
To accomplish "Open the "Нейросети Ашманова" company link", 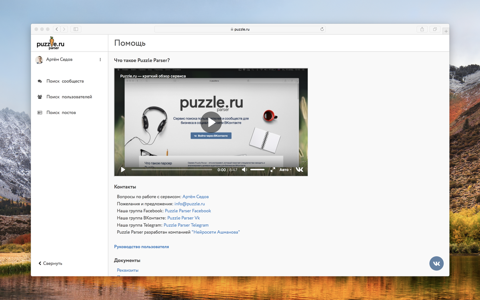I will 216,232.
